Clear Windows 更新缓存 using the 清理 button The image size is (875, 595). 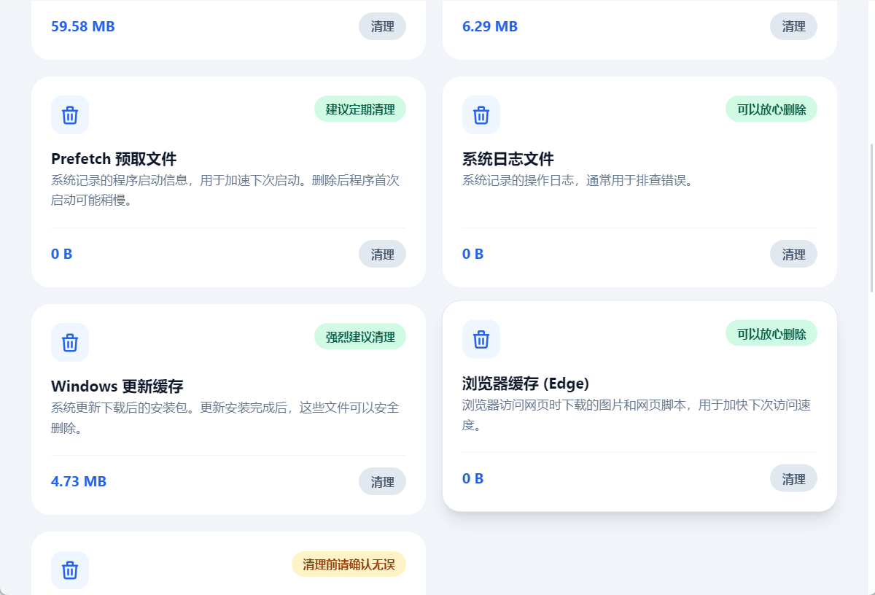click(x=382, y=482)
